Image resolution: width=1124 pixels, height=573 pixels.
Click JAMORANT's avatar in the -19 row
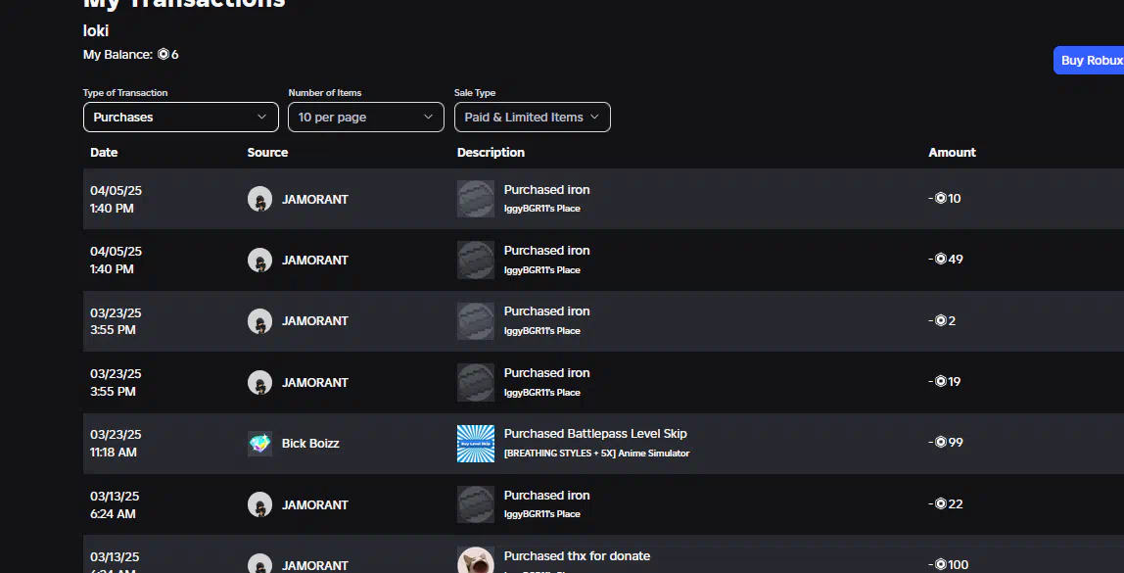[259, 382]
